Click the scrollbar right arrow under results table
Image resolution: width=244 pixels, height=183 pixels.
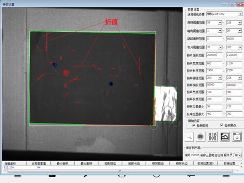click(x=237, y=171)
